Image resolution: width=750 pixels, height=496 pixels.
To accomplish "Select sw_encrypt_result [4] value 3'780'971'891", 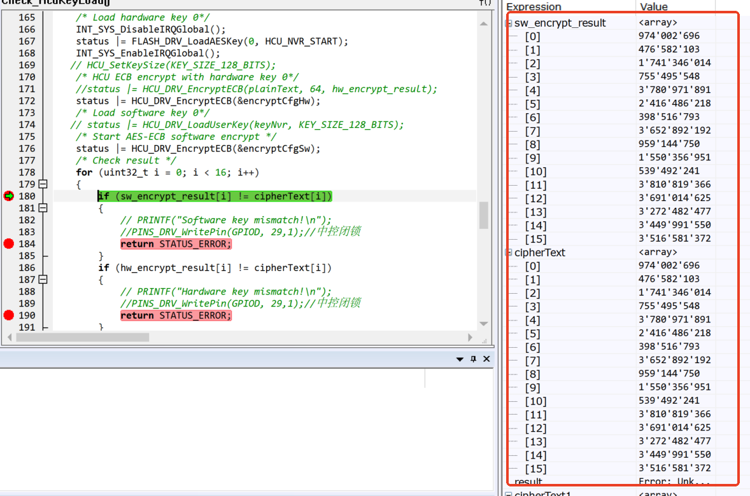I will pyautogui.click(x=674, y=90).
